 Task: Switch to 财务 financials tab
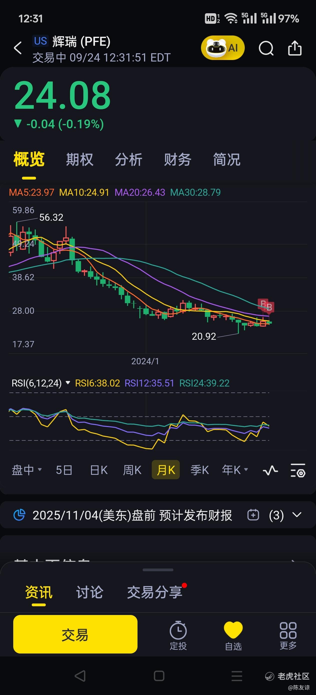177,159
